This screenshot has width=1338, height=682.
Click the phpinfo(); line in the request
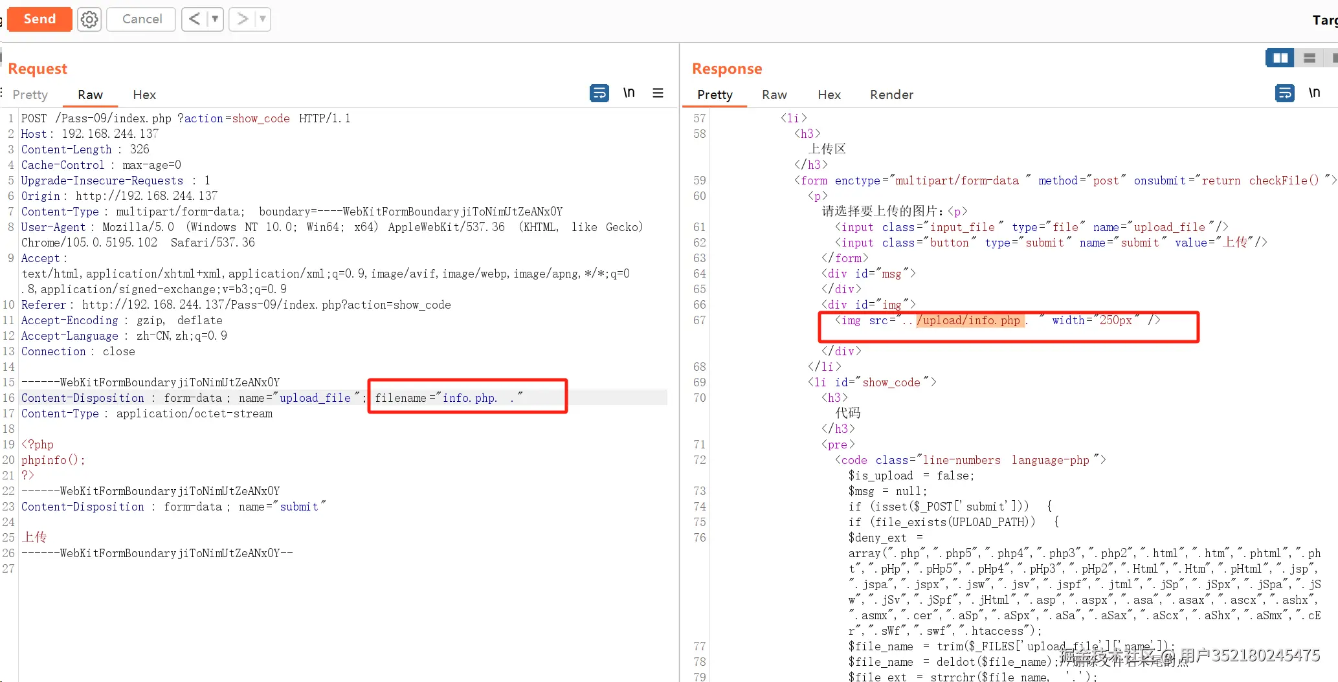pos(53,460)
